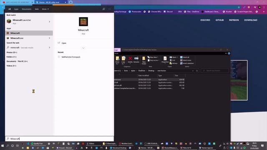The width and height of the screenshot is (267, 150).
Task: Click Explorer help question mark icon
Action: coord(229,53)
